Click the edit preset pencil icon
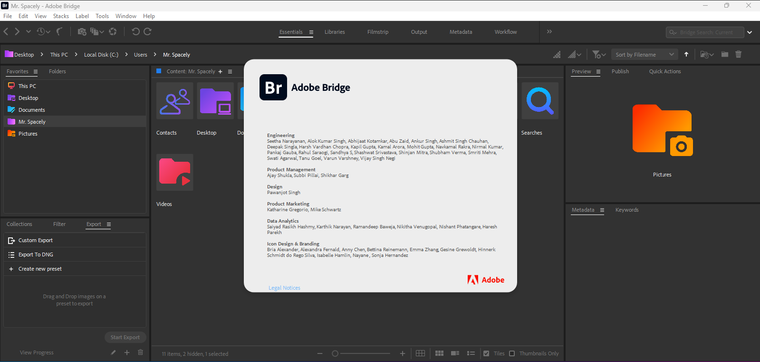This screenshot has height=362, width=760. [x=113, y=352]
